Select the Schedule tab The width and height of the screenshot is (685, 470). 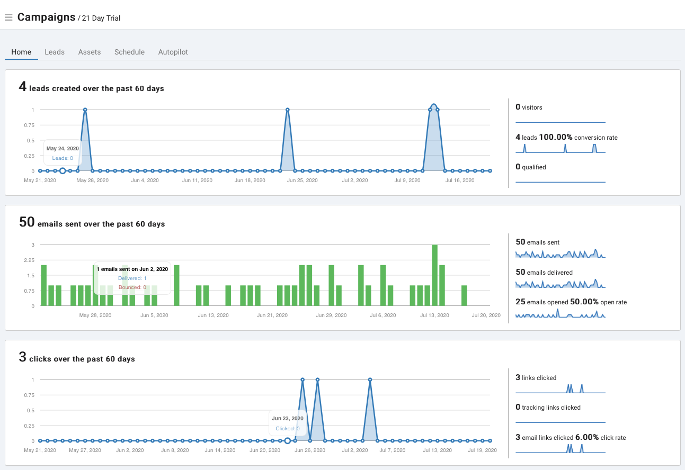(x=129, y=52)
